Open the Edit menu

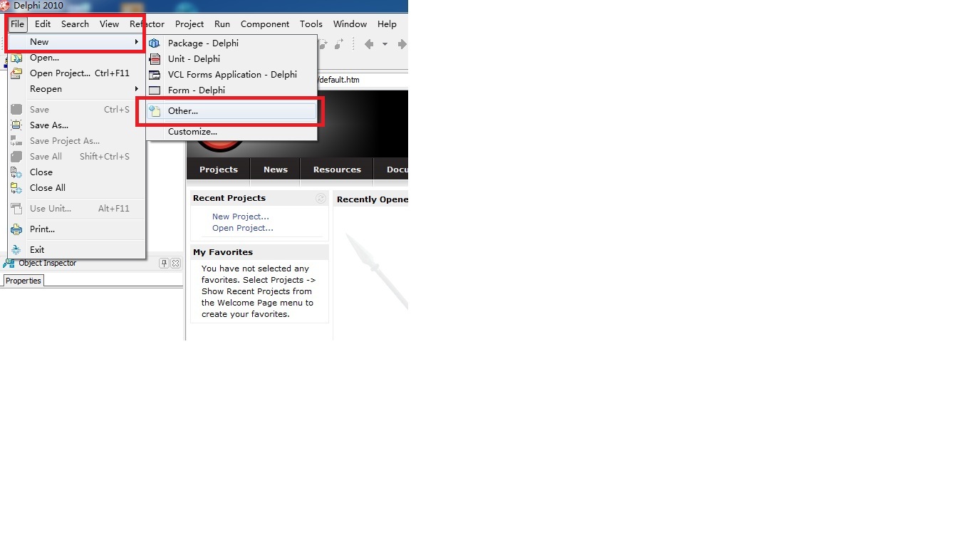43,24
